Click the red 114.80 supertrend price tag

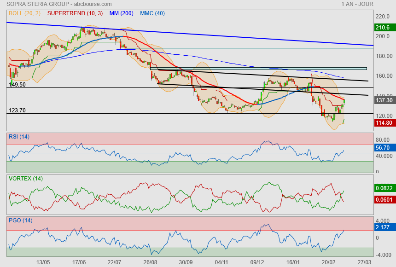click(x=384, y=123)
